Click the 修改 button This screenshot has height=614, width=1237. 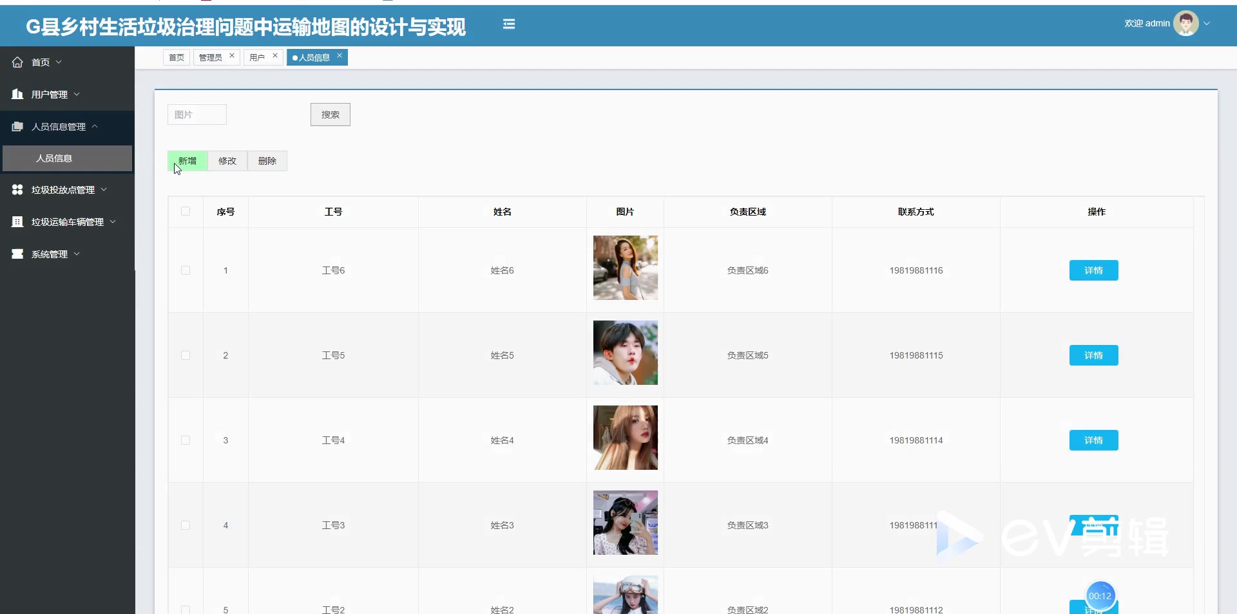(227, 161)
